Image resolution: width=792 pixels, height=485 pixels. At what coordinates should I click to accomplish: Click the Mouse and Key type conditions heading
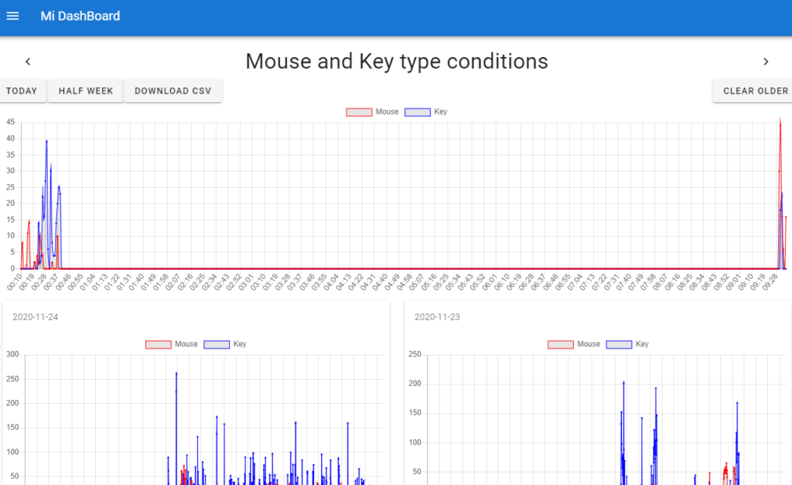click(396, 61)
